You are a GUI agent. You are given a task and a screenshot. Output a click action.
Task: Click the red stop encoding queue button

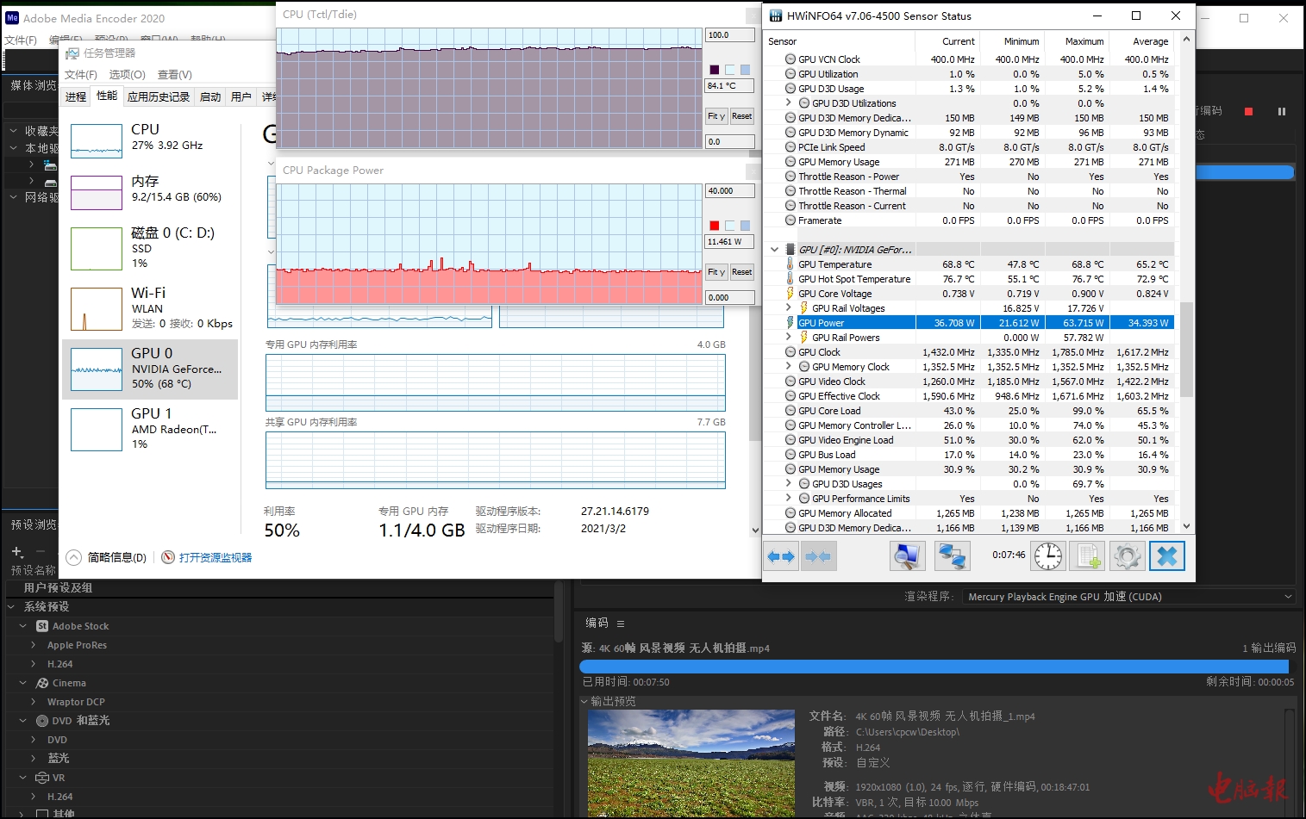(x=1248, y=111)
